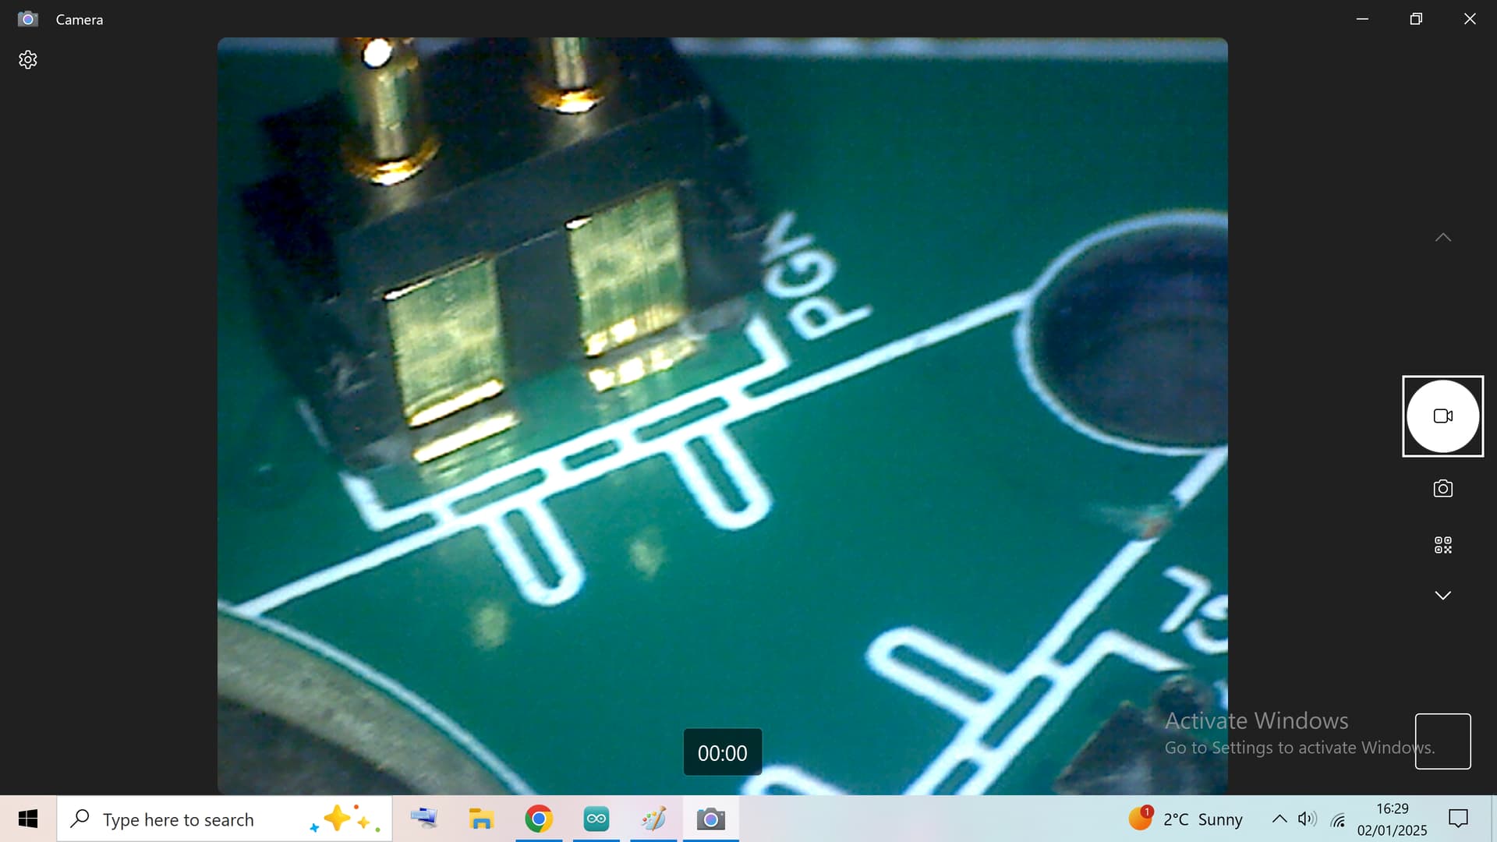Restore down the Camera window
1497x842 pixels.
(1416, 19)
